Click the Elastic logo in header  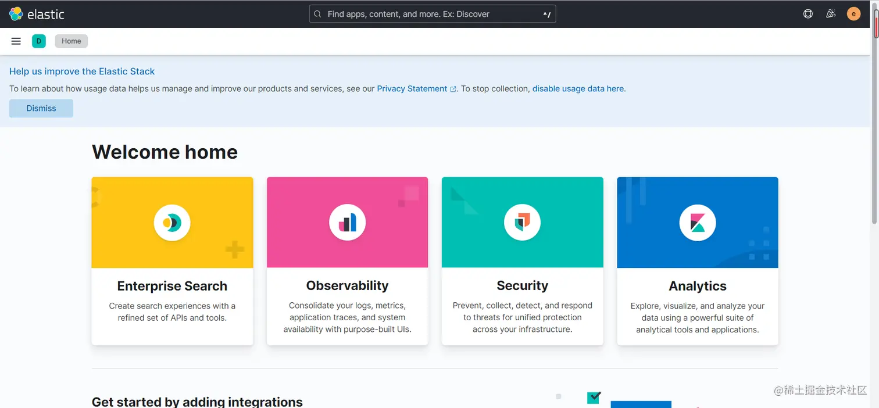click(x=37, y=14)
